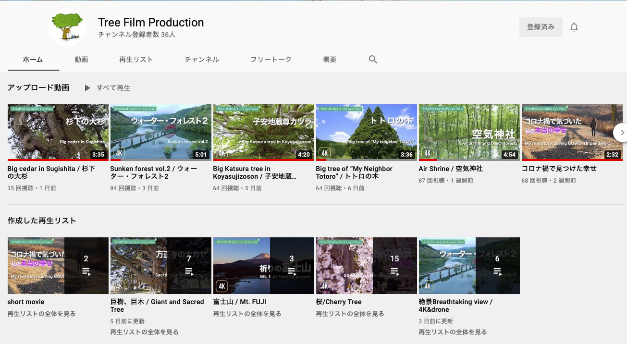
Task: Expand video row with right arrow chevron
Action: (x=621, y=133)
